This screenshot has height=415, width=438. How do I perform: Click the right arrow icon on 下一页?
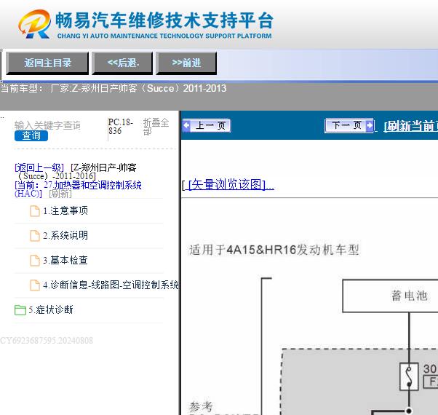coord(370,125)
